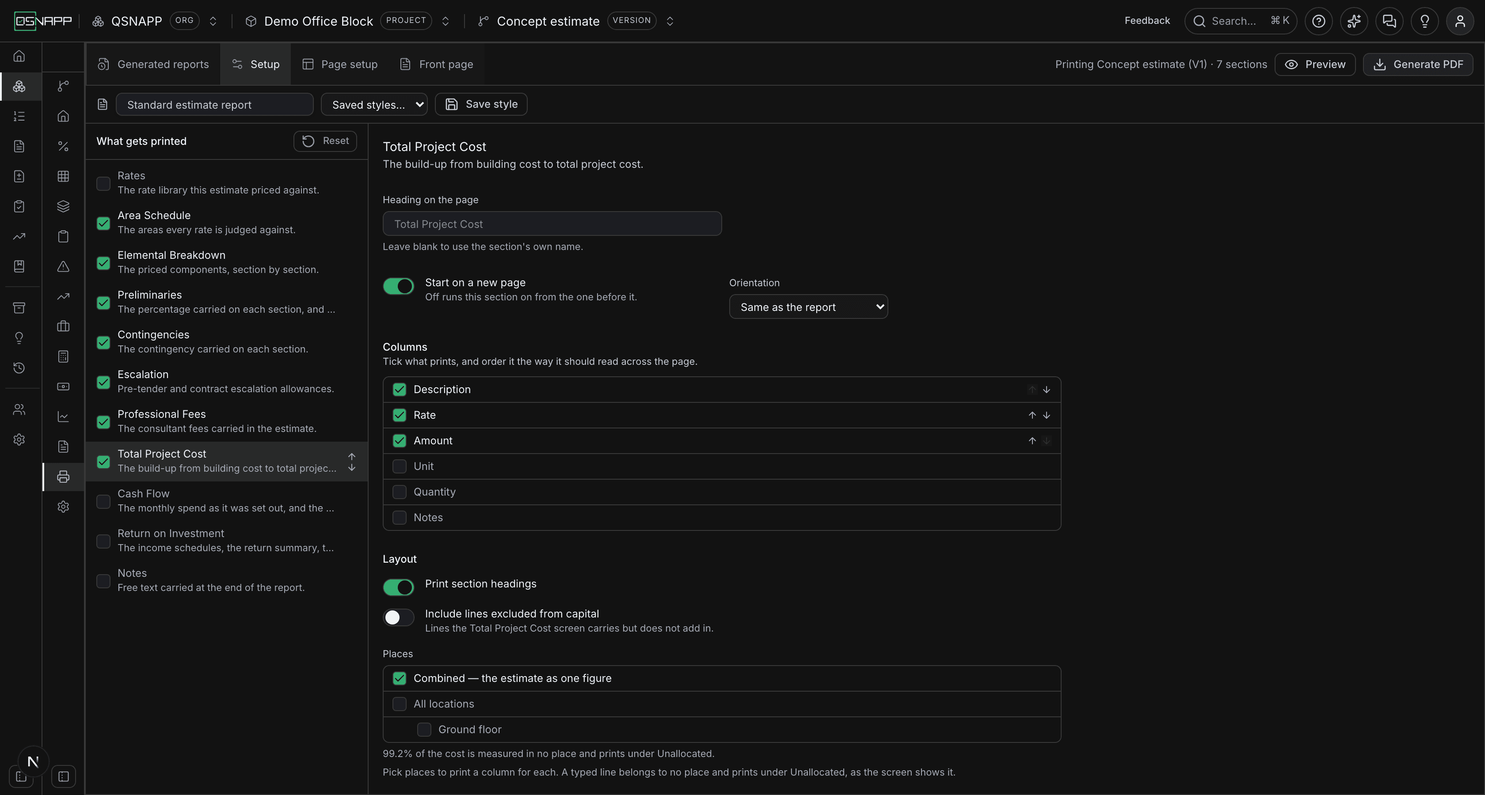This screenshot has height=795, width=1485.
Task: Click Generate PDF
Action: click(x=1417, y=64)
